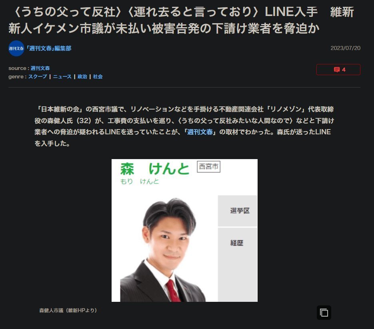Click the red comment speech icon

point(336,70)
